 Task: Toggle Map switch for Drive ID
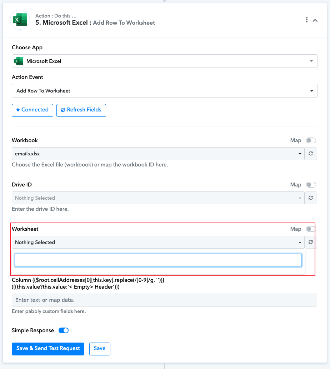point(311,185)
